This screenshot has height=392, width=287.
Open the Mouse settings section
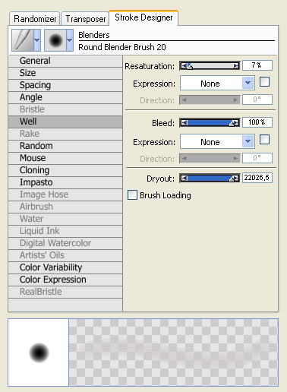[65, 158]
